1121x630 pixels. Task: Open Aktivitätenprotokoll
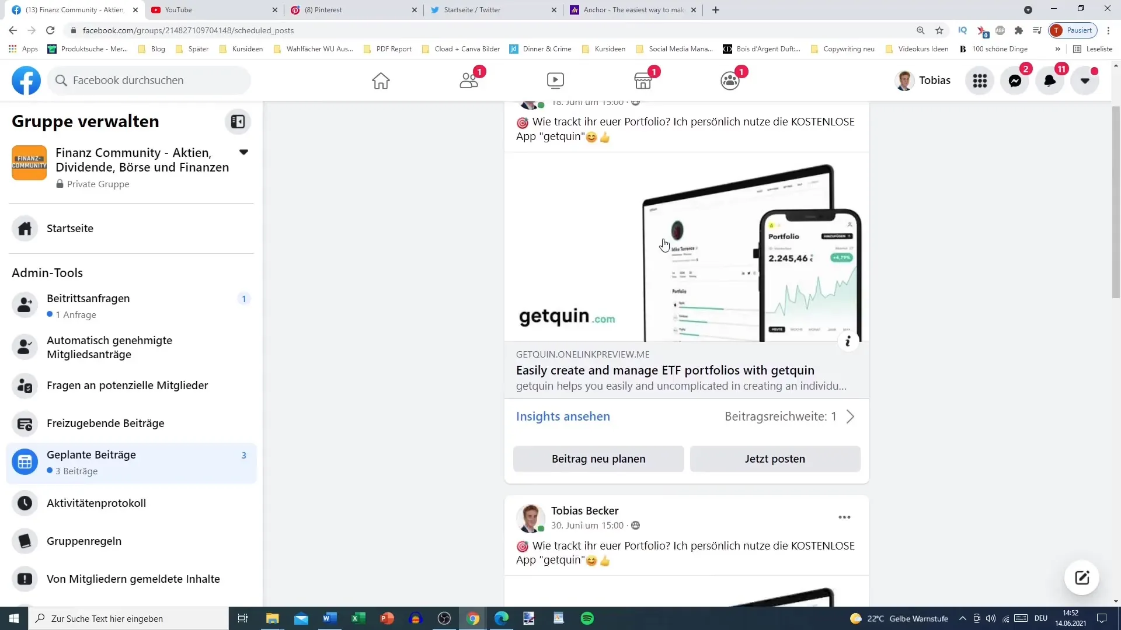pos(131,503)
